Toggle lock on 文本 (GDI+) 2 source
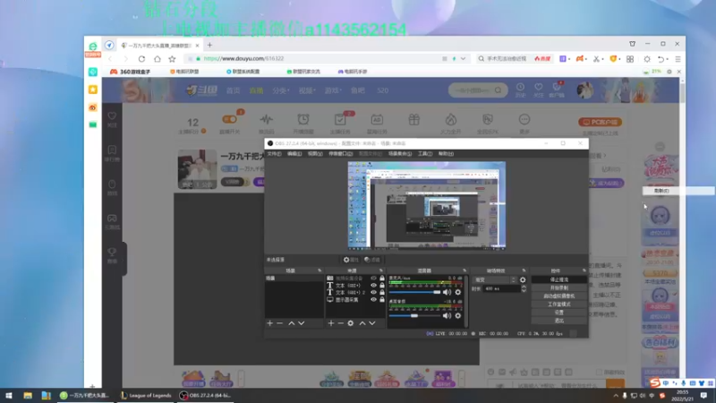The width and height of the screenshot is (716, 403). tap(382, 293)
